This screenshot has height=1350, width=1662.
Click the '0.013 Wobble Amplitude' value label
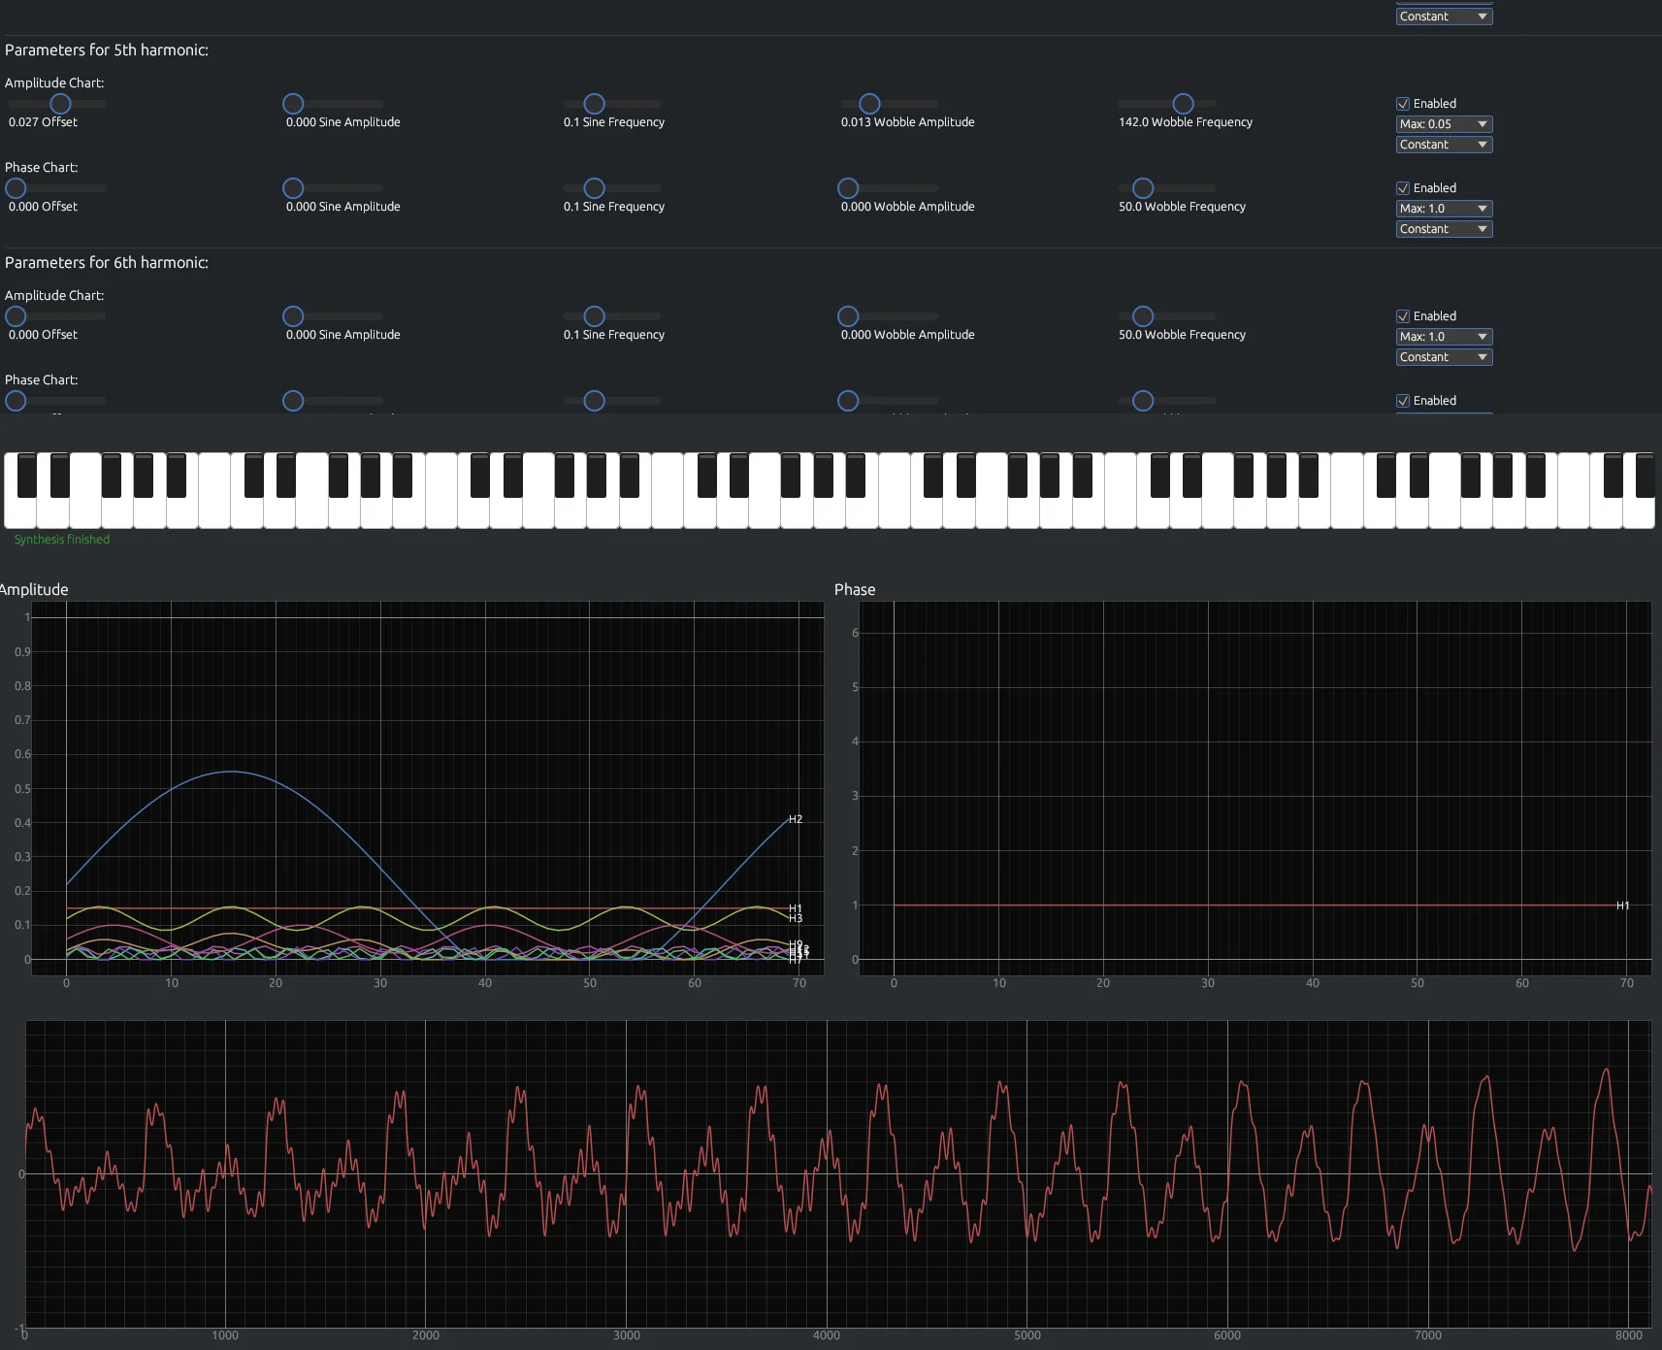[x=908, y=122]
